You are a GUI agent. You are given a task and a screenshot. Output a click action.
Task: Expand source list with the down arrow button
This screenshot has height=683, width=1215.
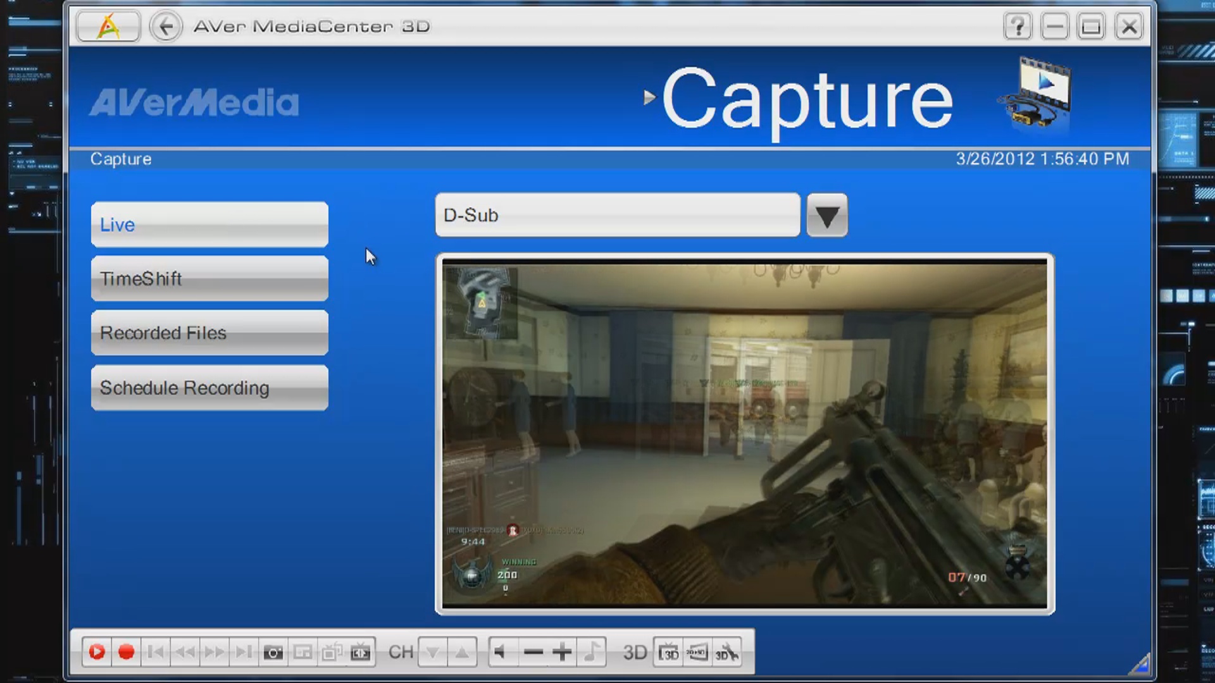click(827, 216)
